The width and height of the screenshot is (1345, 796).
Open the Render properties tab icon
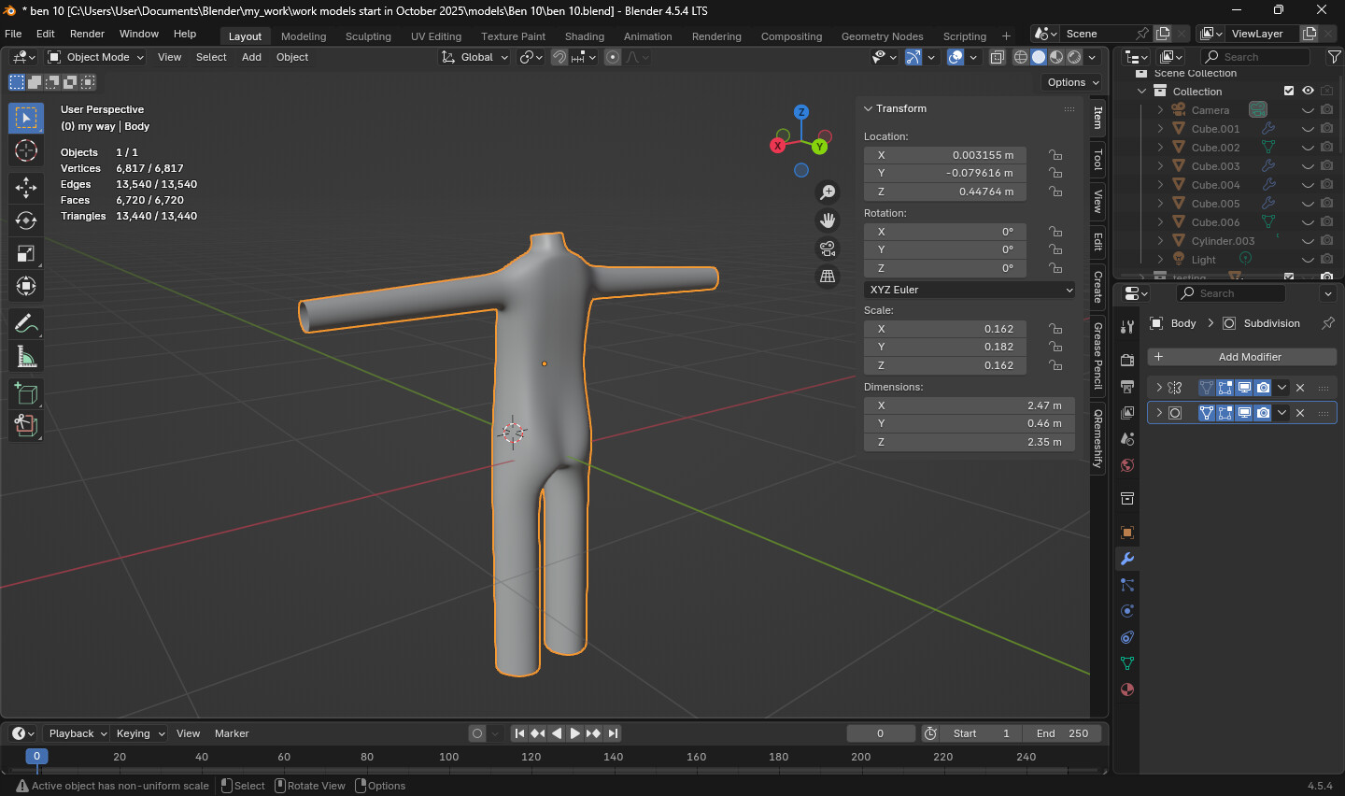point(1127,361)
